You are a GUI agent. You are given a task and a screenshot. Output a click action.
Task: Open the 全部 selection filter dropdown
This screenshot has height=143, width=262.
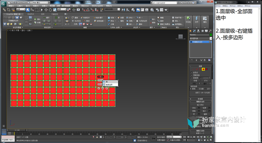coord(21,9)
